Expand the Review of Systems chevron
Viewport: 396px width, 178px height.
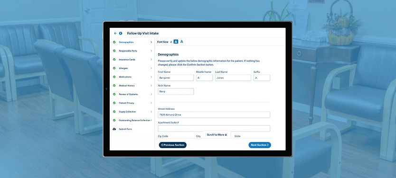[151, 94]
